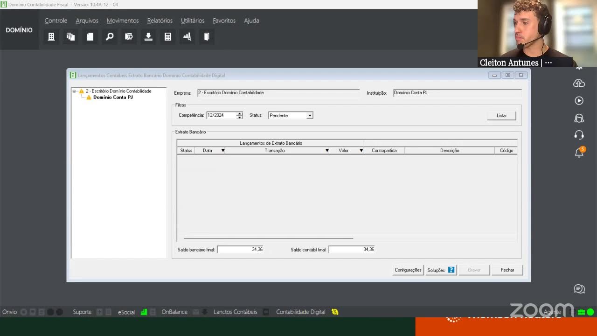Click the chart analysis toolbar icon
Image resolution: width=597 pixels, height=336 pixels.
click(187, 36)
